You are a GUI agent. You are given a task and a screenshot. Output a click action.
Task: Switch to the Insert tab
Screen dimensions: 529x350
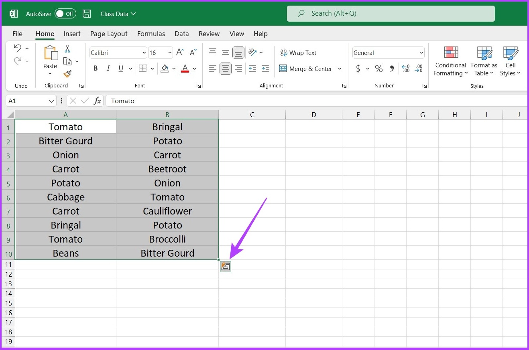pyautogui.click(x=72, y=34)
